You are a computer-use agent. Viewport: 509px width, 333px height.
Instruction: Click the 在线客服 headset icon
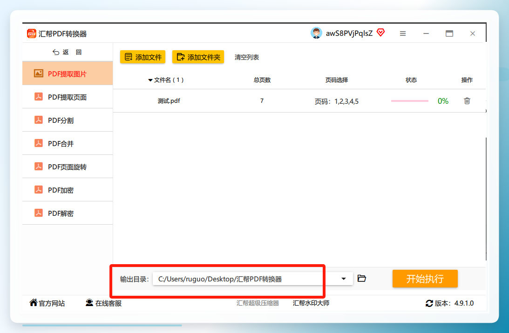click(x=89, y=302)
